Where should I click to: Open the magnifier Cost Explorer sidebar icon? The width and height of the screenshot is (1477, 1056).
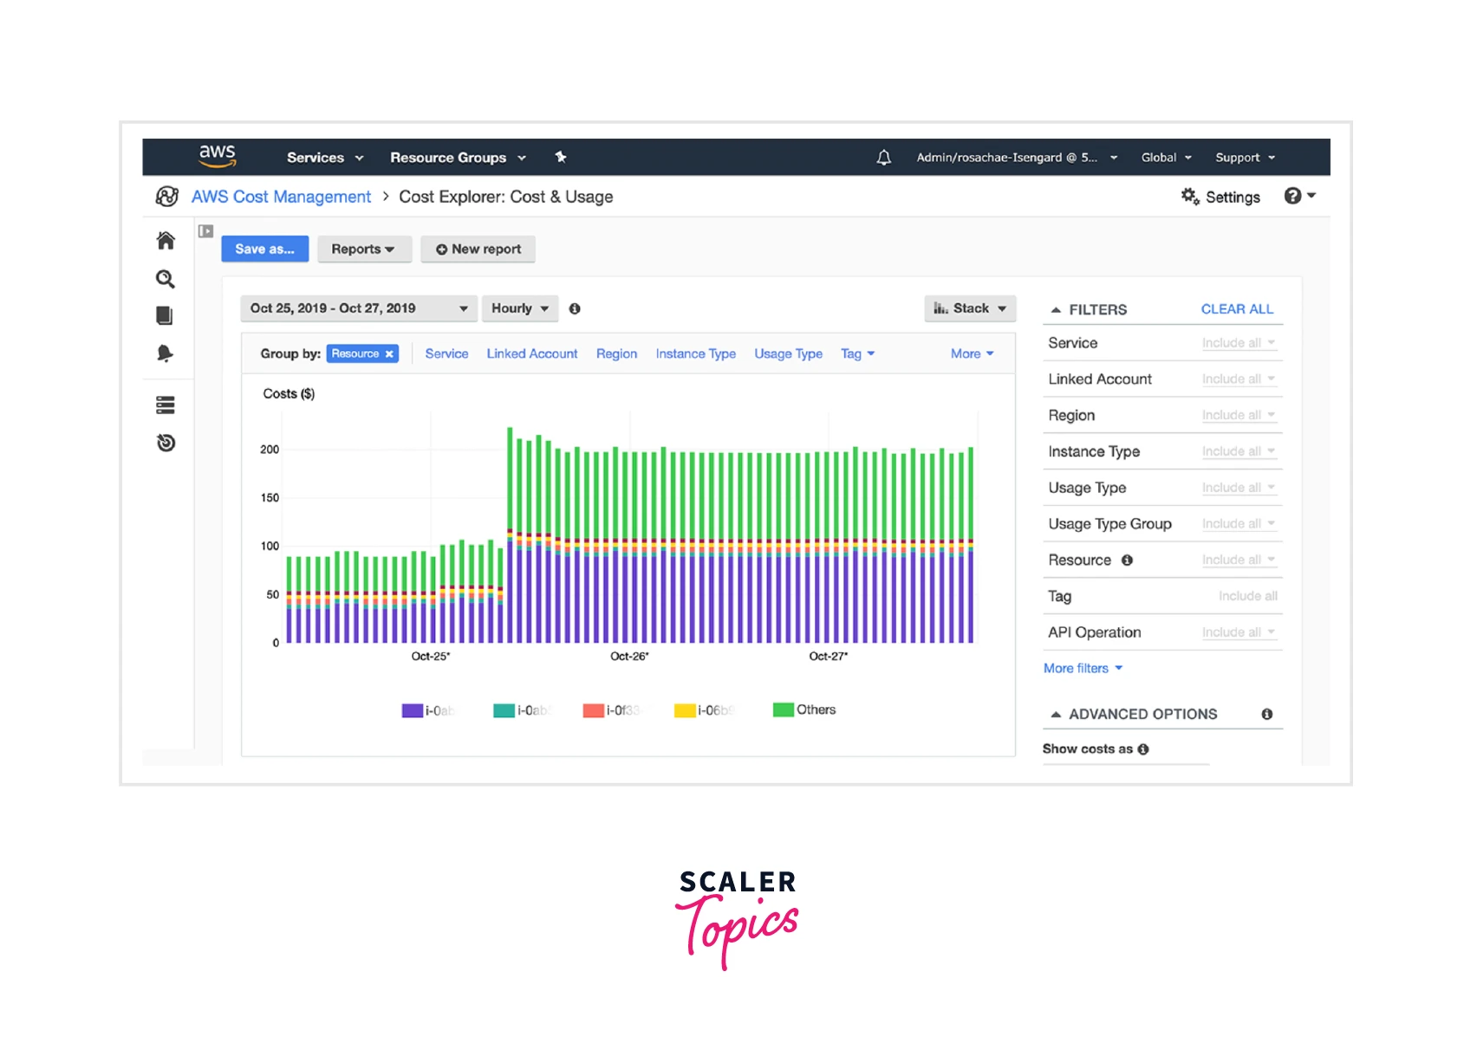point(166,279)
